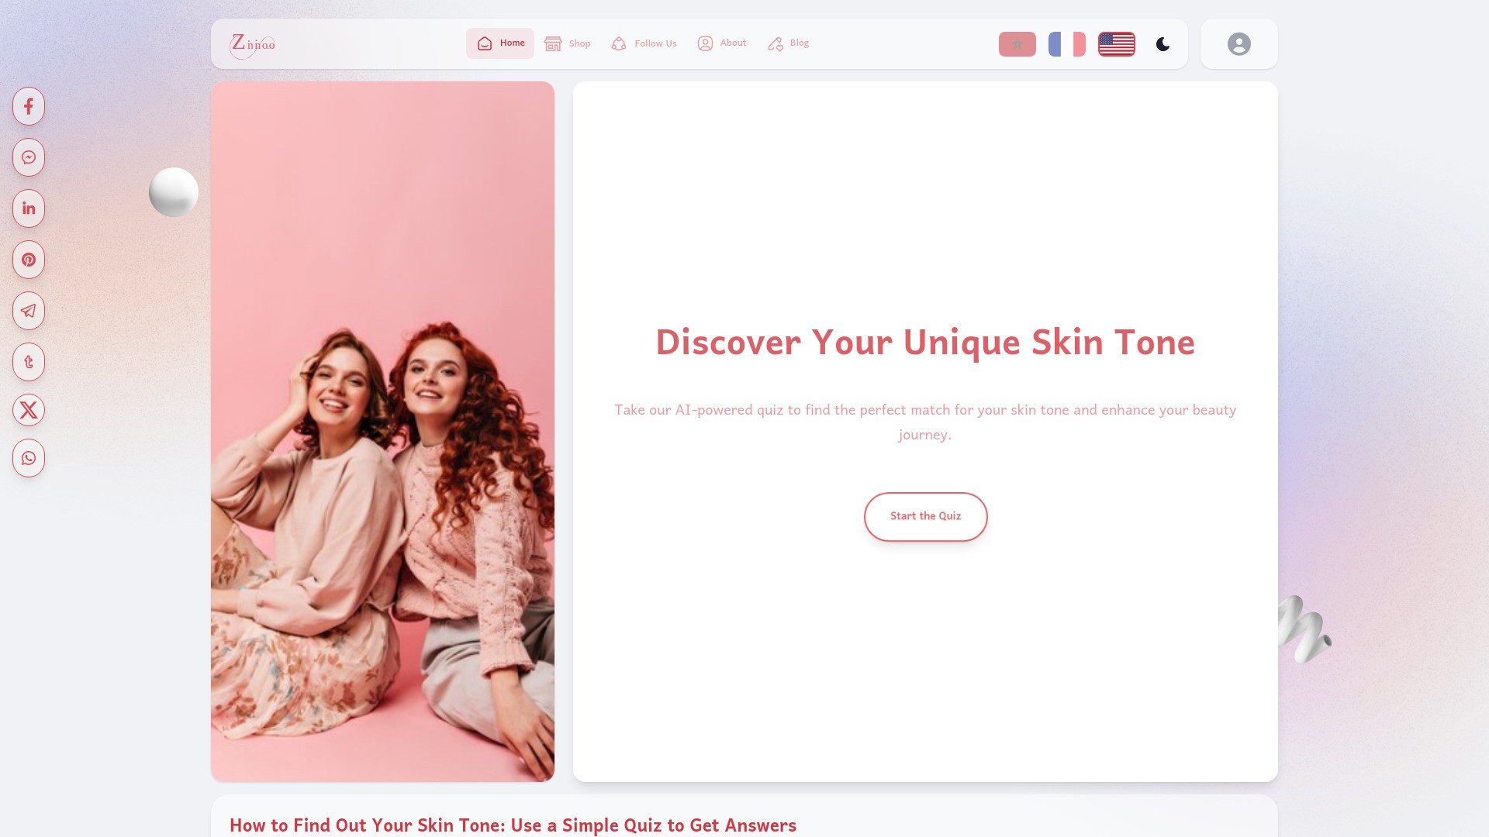Image resolution: width=1489 pixels, height=837 pixels.
Task: Click the Zinao logo
Action: (x=253, y=44)
